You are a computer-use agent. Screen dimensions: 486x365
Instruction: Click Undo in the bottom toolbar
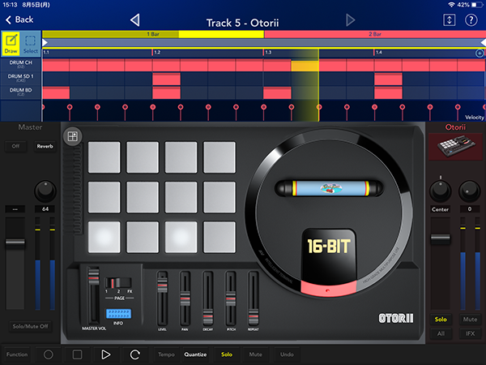click(x=287, y=354)
